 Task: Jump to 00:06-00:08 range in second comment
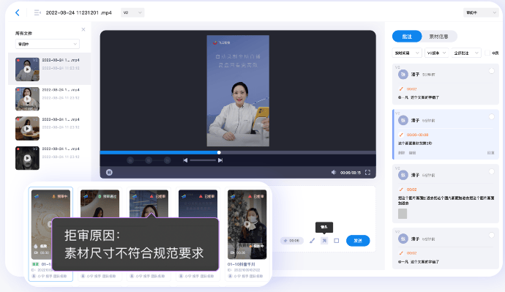pos(417,135)
